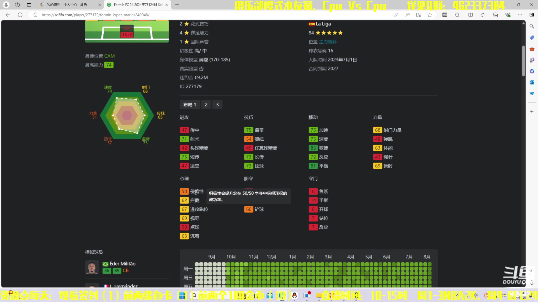538x302 pixels.
Task: Click the 违约金 €9.2M text
Action: pyautogui.click(x=194, y=77)
